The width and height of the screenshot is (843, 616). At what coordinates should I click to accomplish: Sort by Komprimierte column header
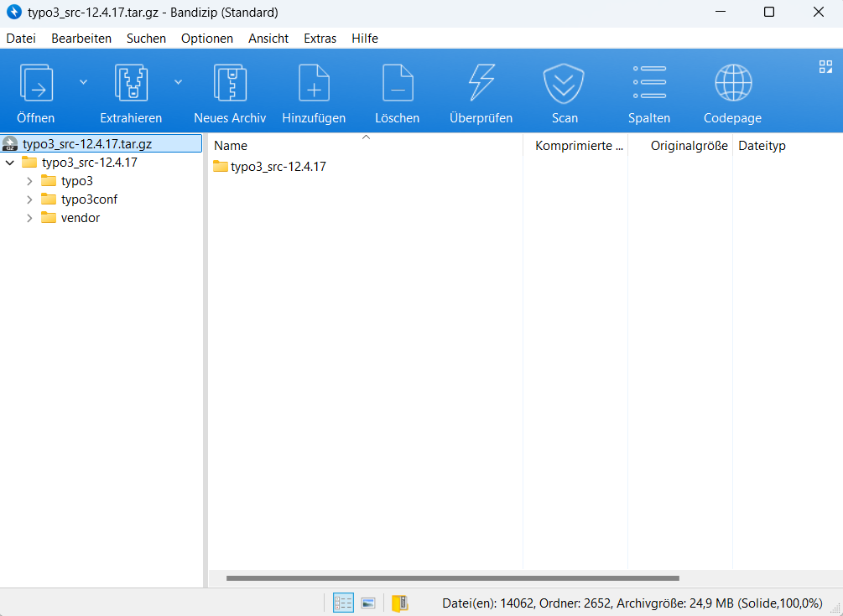click(x=575, y=146)
